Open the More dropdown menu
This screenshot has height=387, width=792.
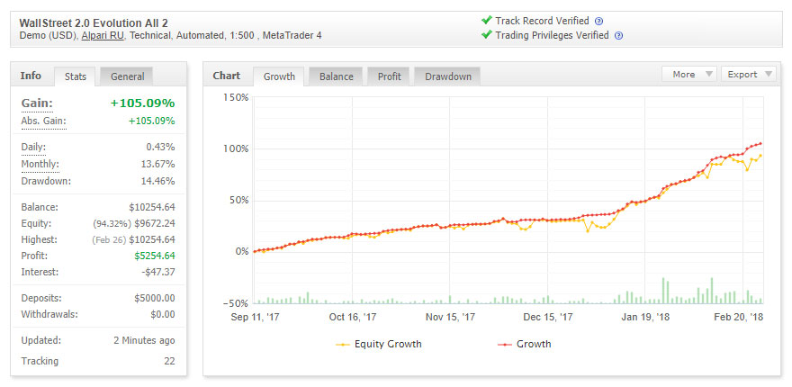pyautogui.click(x=689, y=75)
